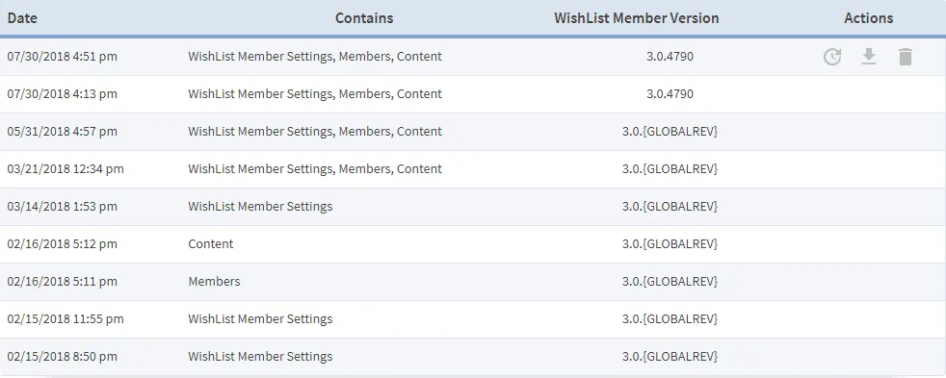Click the version cell of 05/31/2018 row

[x=670, y=131]
